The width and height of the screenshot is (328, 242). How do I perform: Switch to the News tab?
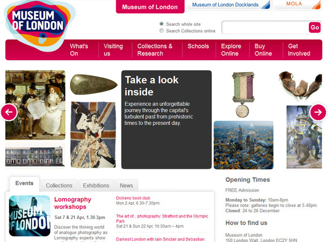[x=126, y=186]
